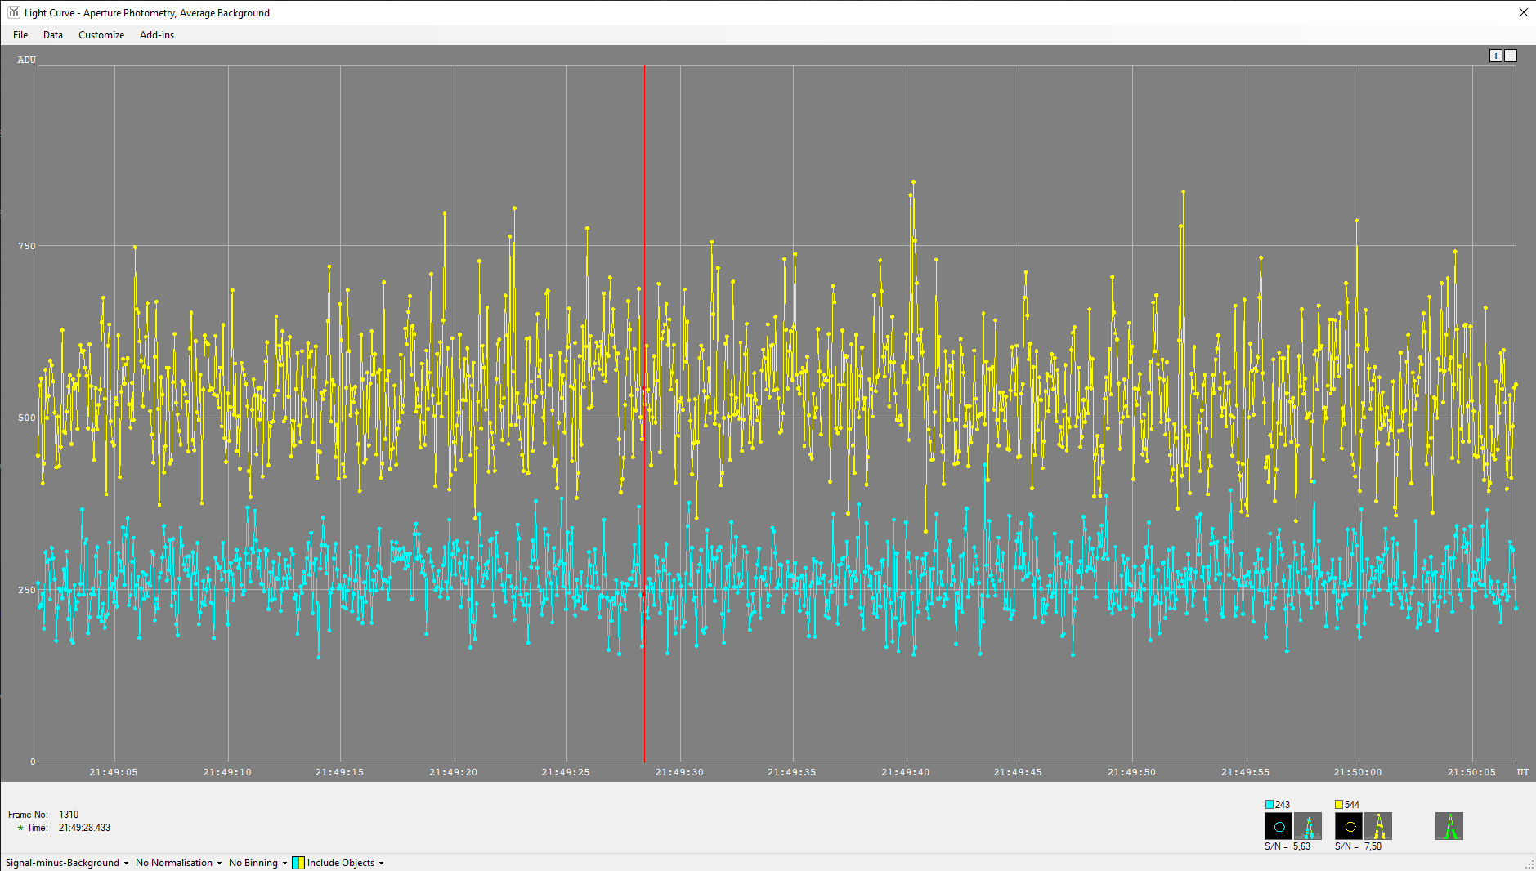The width and height of the screenshot is (1536, 871).
Task: Close the Light Curve window
Action: click(1524, 12)
